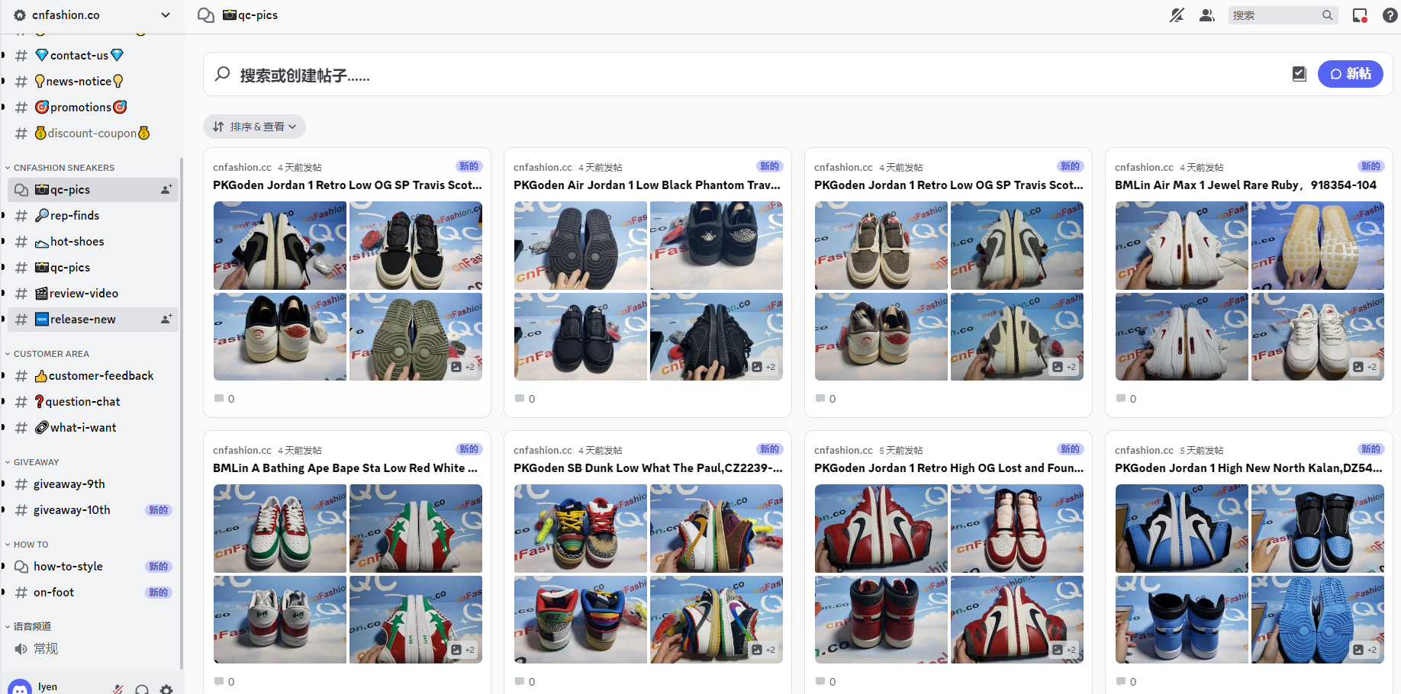Click the hash icon of customer-feedback channel

21,376
